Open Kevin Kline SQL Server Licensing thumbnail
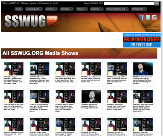Image resolution: width=163 pixels, height=136 pixels. pos(91,96)
